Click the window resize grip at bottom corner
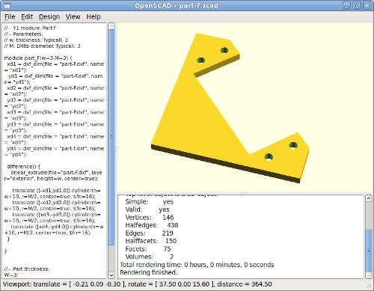The image size is (374, 291). tap(370, 286)
